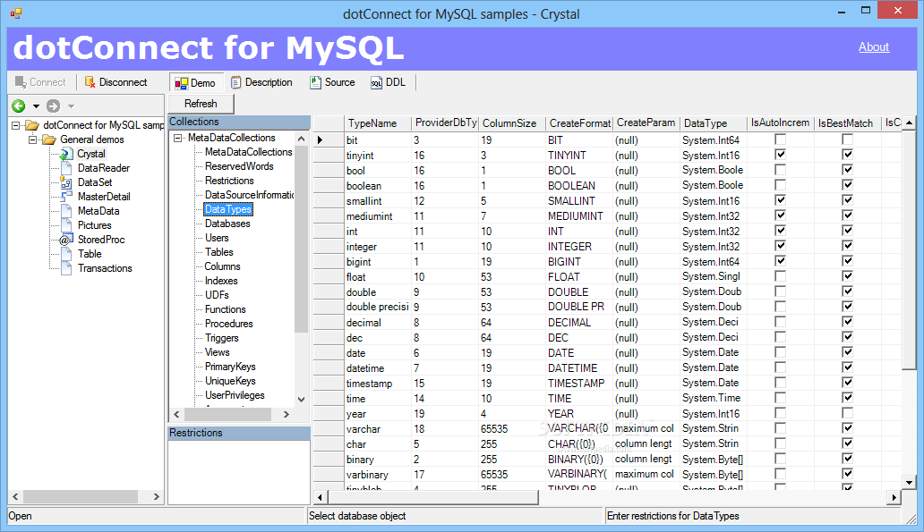Click Collections list scroll-down arrow
Screen dimensions: 924x532
(301, 399)
